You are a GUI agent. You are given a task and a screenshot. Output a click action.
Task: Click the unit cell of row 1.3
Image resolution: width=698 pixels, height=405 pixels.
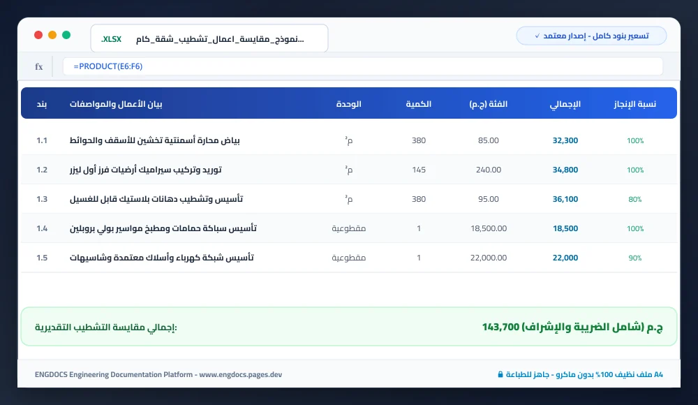[348, 199]
